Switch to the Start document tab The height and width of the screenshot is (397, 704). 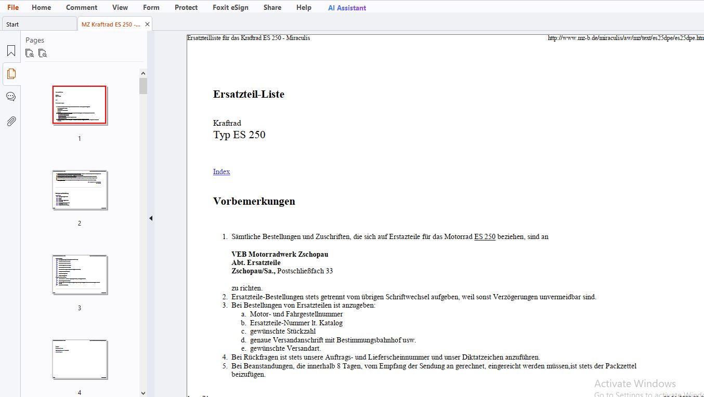pos(39,24)
